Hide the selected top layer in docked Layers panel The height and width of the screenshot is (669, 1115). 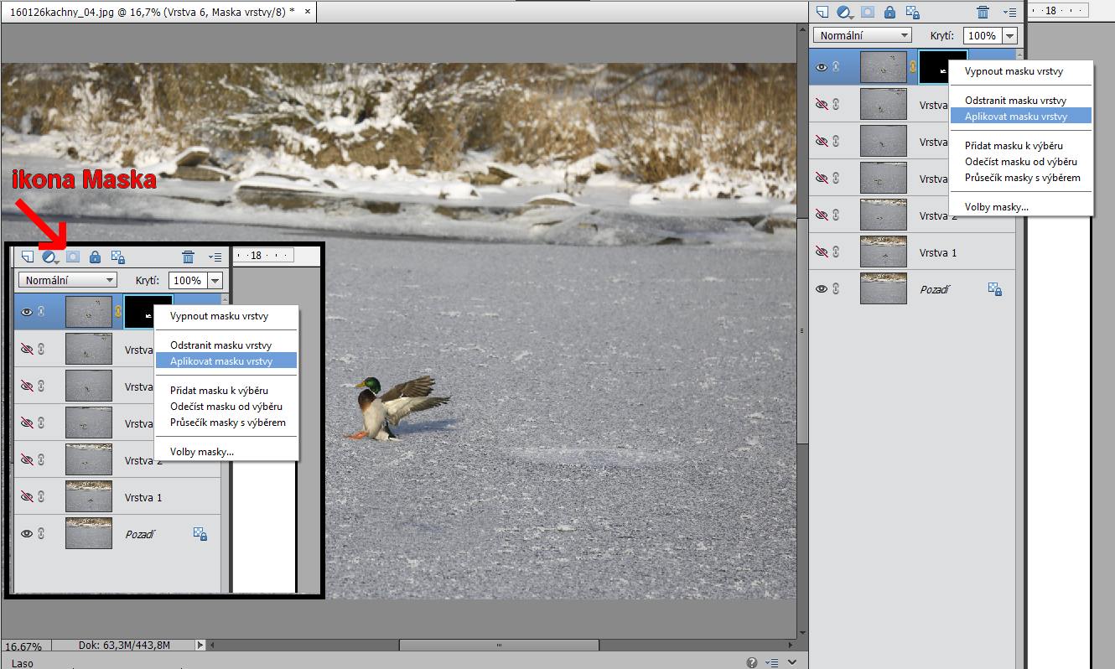tap(822, 67)
